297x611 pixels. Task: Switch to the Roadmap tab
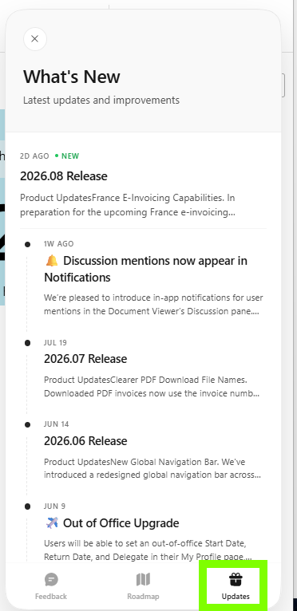[143, 586]
